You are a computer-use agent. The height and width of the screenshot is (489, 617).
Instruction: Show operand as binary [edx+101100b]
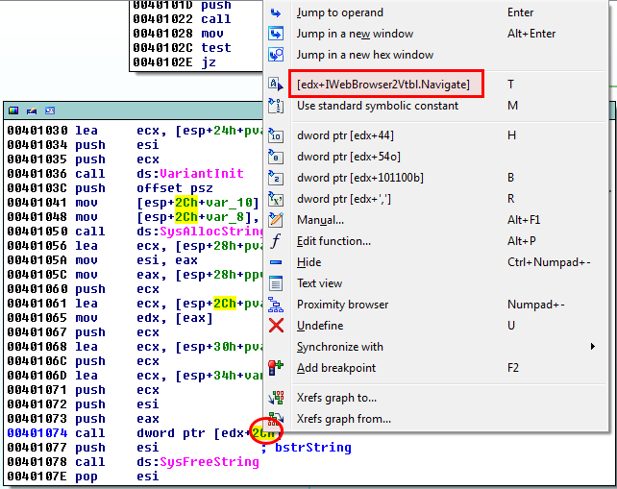pyautogui.click(x=359, y=178)
